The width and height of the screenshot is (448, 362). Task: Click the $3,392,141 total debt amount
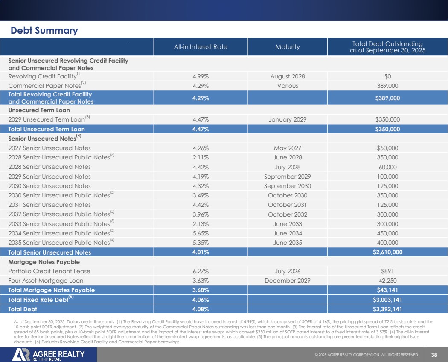click(x=387, y=309)
